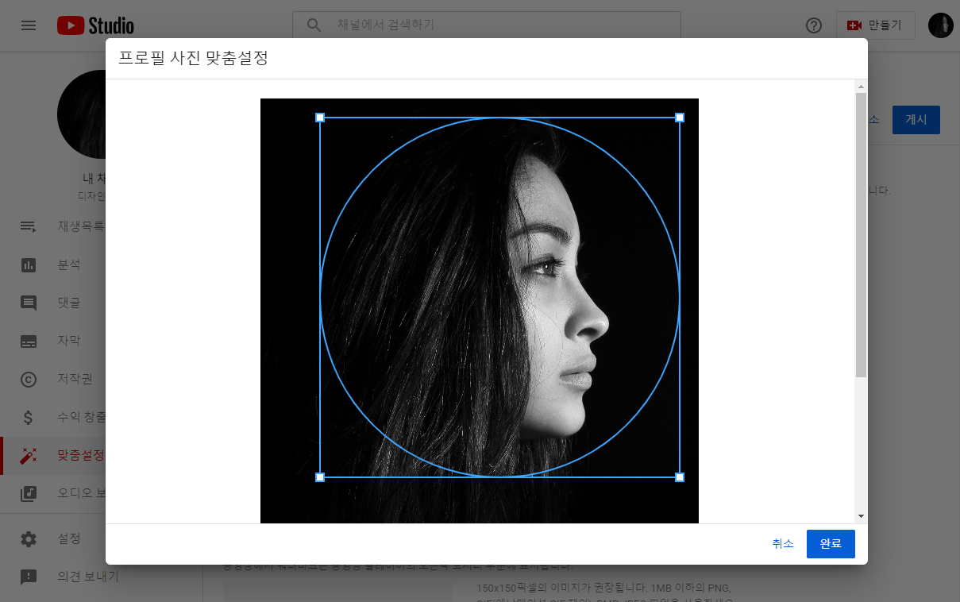
Task: Search in the channel search field
Action: click(487, 25)
